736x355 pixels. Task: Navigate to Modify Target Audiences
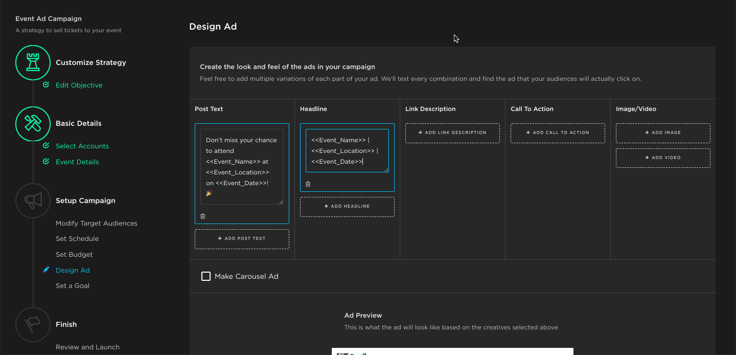[97, 223]
